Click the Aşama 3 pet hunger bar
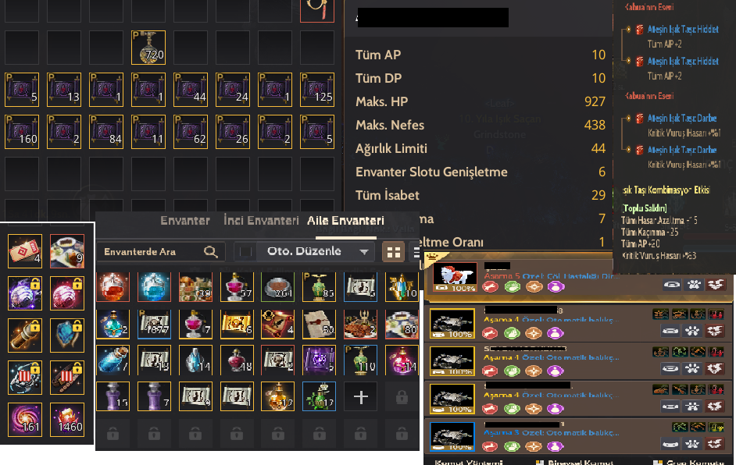Screen dimensions: 736x465 [x=452, y=447]
